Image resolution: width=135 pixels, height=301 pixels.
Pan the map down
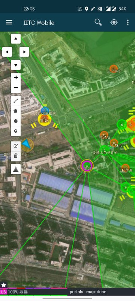16,65
